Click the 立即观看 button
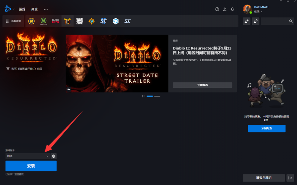297x185 pixels. [203, 85]
